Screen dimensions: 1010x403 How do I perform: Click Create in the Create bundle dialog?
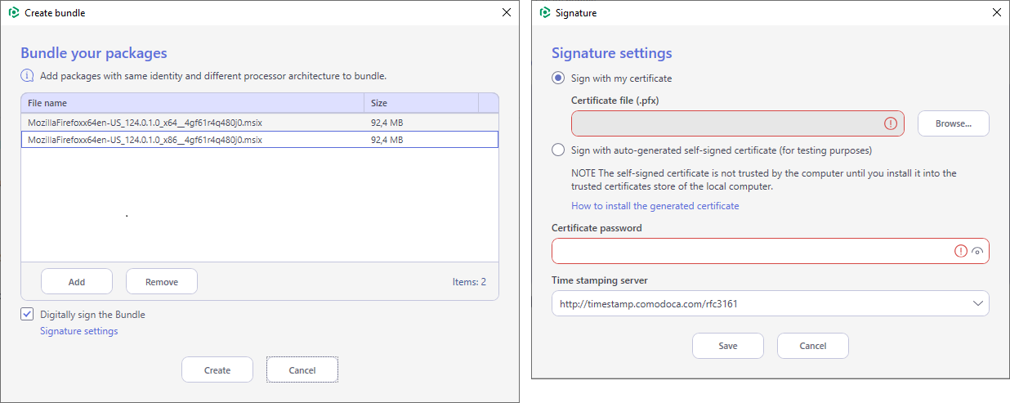coord(217,370)
